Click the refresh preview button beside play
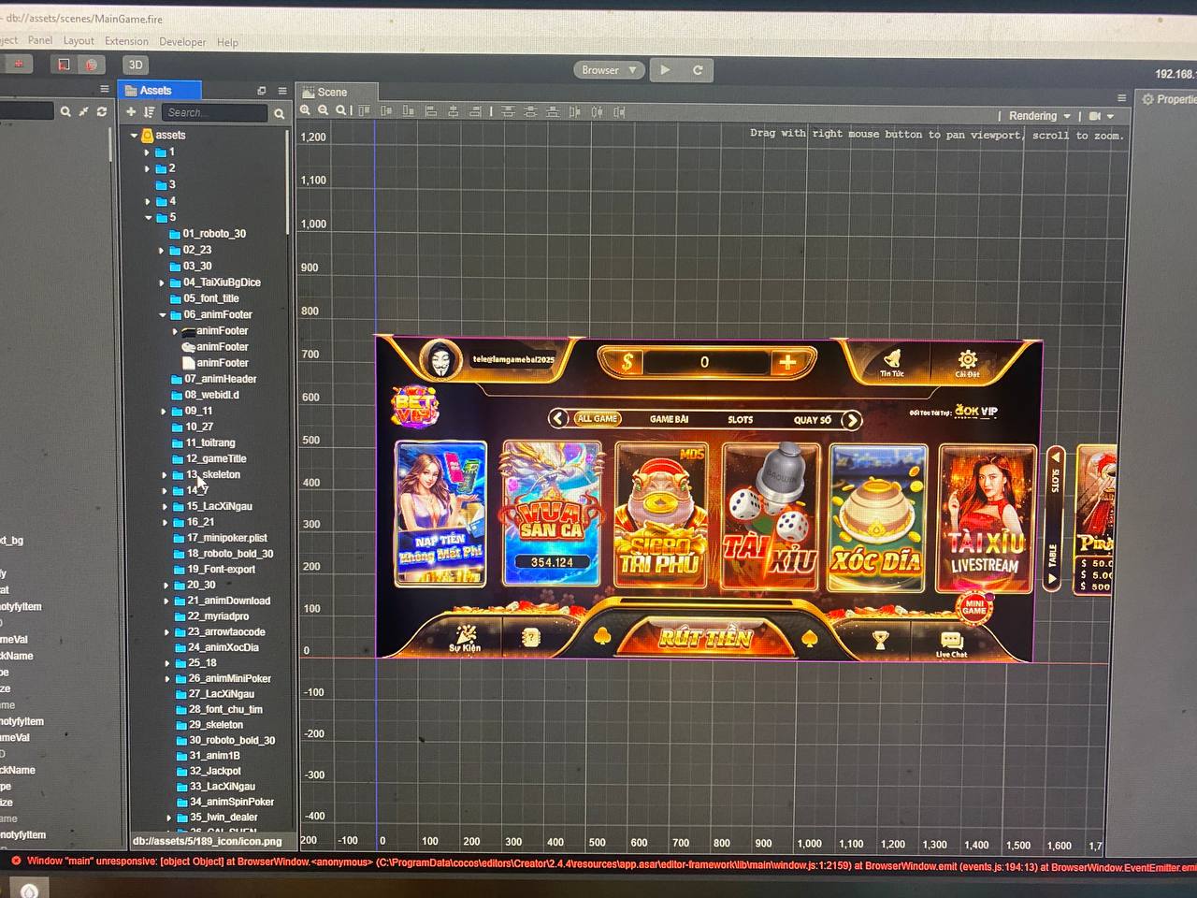The width and height of the screenshot is (1197, 898). click(x=697, y=69)
